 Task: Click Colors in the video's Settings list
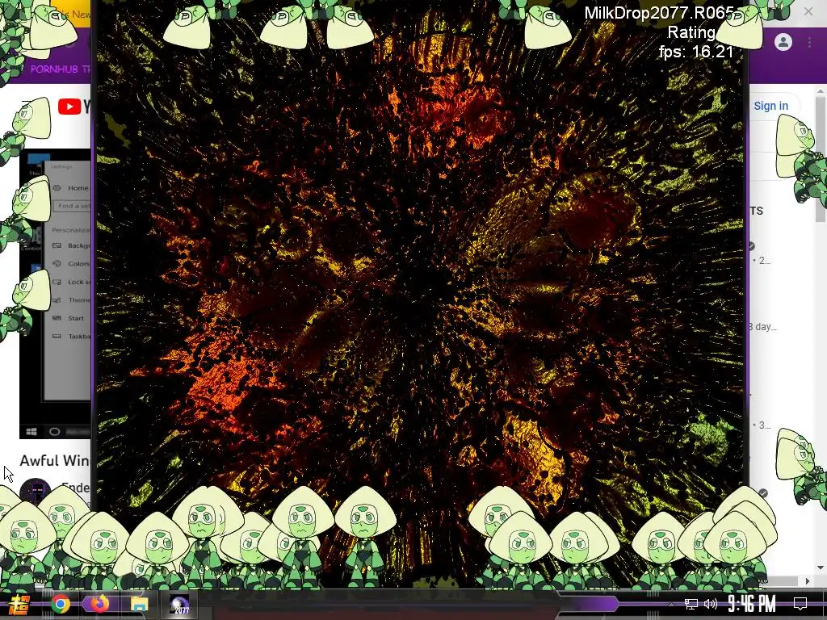[78, 264]
